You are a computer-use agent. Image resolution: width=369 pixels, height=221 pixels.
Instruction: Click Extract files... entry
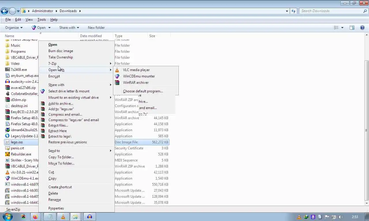pos(58,125)
